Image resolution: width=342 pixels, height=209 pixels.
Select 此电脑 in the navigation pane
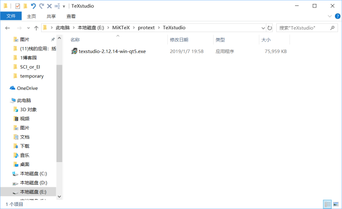pyautogui.click(x=24, y=100)
